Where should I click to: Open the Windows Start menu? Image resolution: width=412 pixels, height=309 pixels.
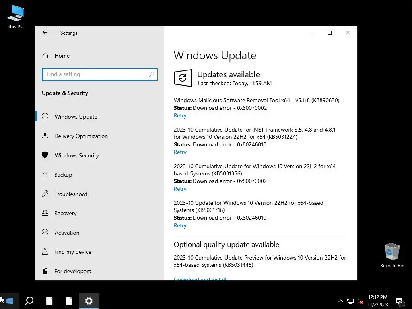tap(10, 301)
